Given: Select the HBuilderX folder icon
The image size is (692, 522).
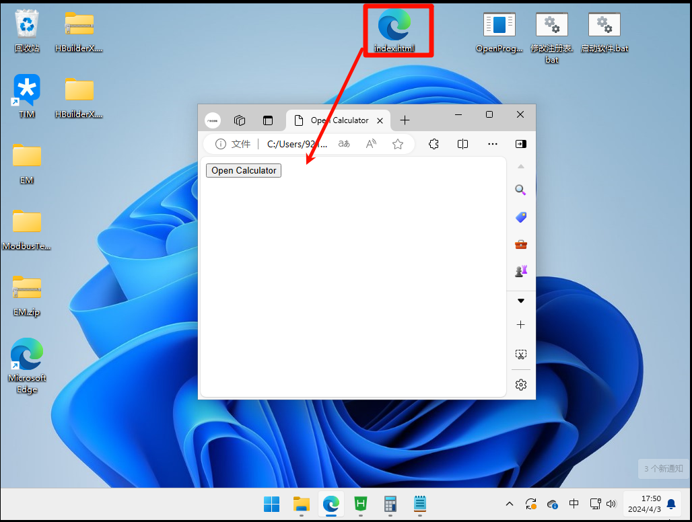Looking at the screenshot, I should pyautogui.click(x=79, y=98).
